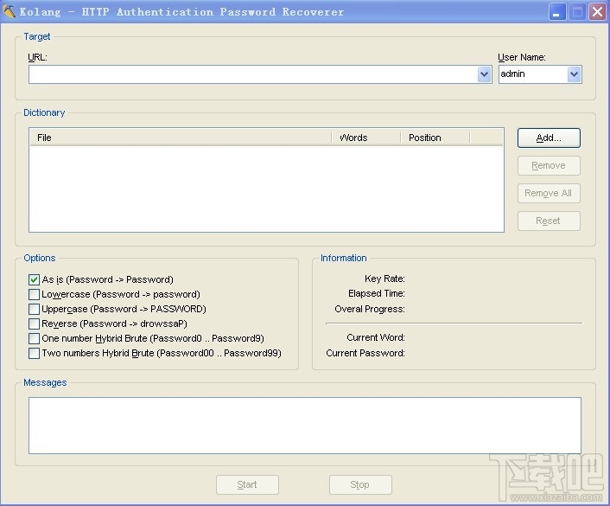This screenshot has height=506, width=610.
Task: Toggle the As is option checkbox
Action: tap(34, 279)
